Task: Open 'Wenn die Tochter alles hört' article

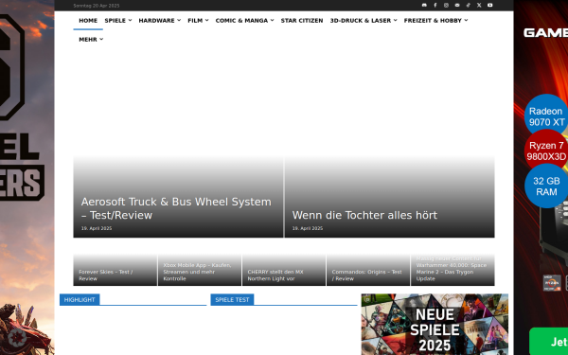Action: 364,215
